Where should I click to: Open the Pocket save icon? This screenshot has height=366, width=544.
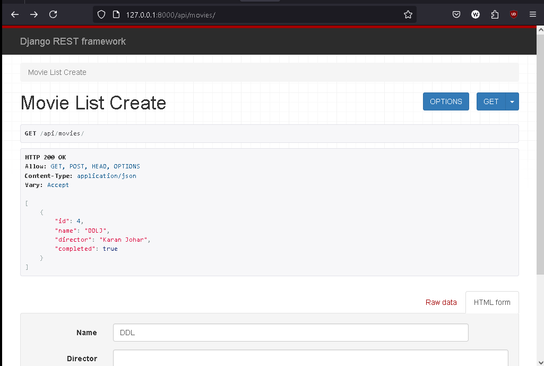click(x=456, y=14)
